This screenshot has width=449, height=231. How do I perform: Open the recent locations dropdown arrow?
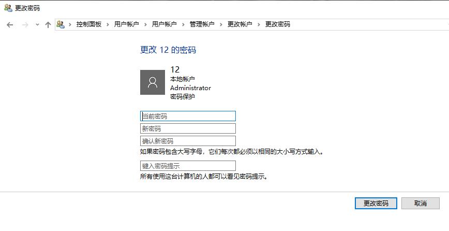[37, 25]
